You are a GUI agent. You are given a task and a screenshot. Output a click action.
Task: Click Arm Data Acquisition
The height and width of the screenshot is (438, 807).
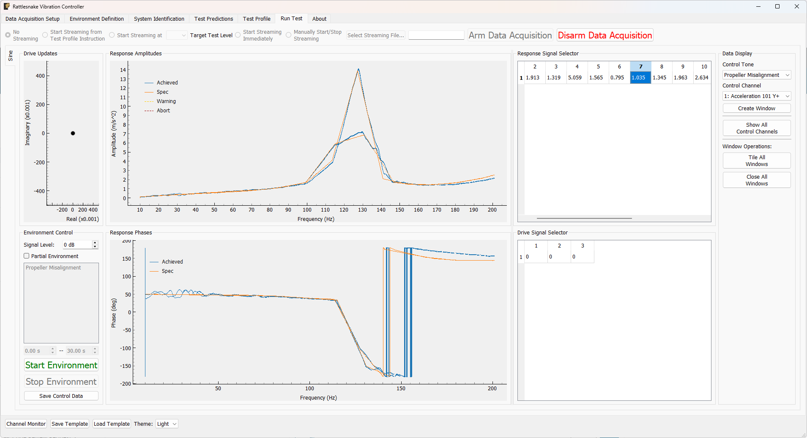click(510, 35)
